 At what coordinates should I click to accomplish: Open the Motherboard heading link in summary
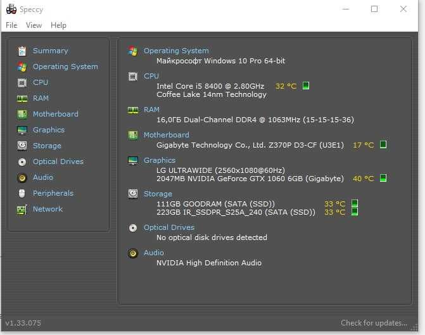pyautogui.click(x=167, y=135)
